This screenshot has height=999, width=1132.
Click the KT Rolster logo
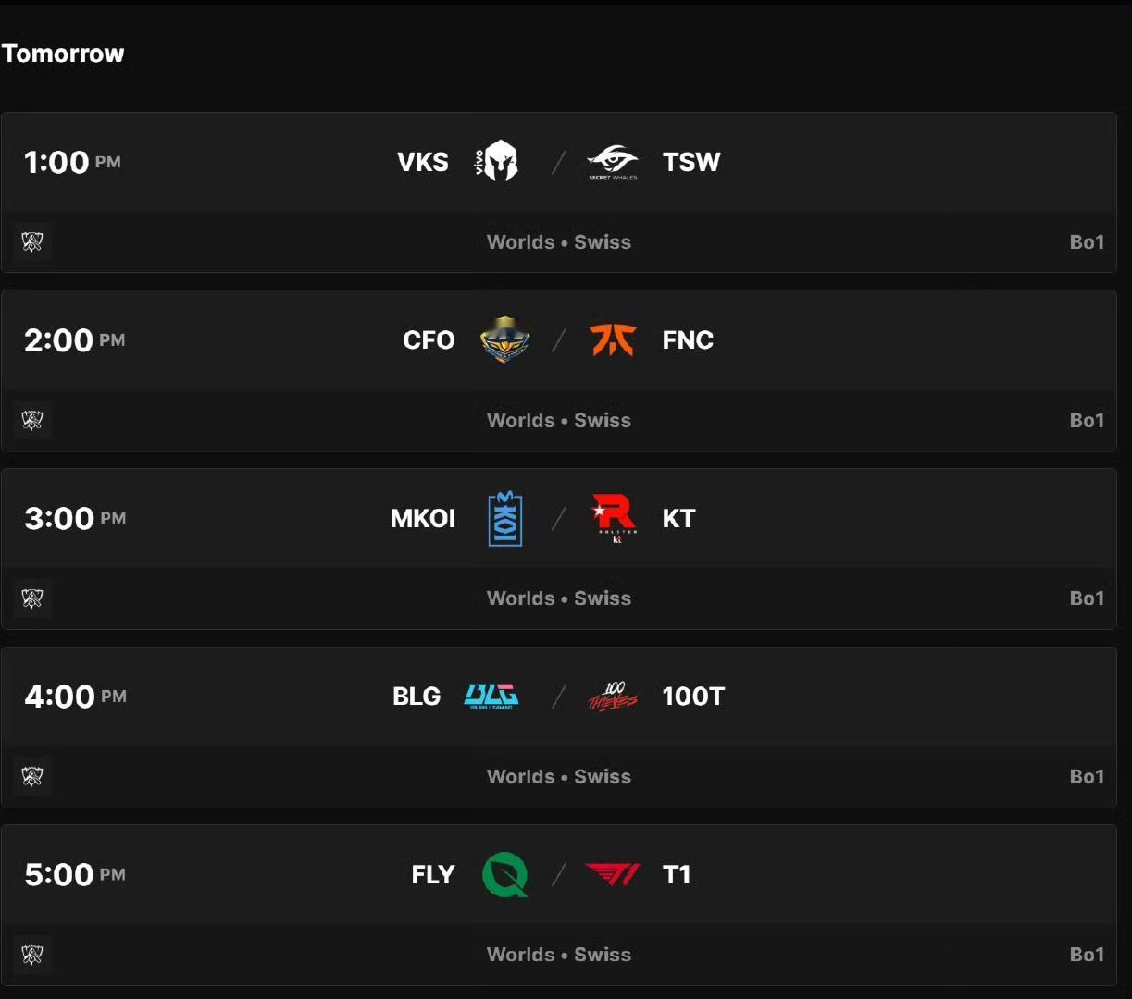click(613, 518)
